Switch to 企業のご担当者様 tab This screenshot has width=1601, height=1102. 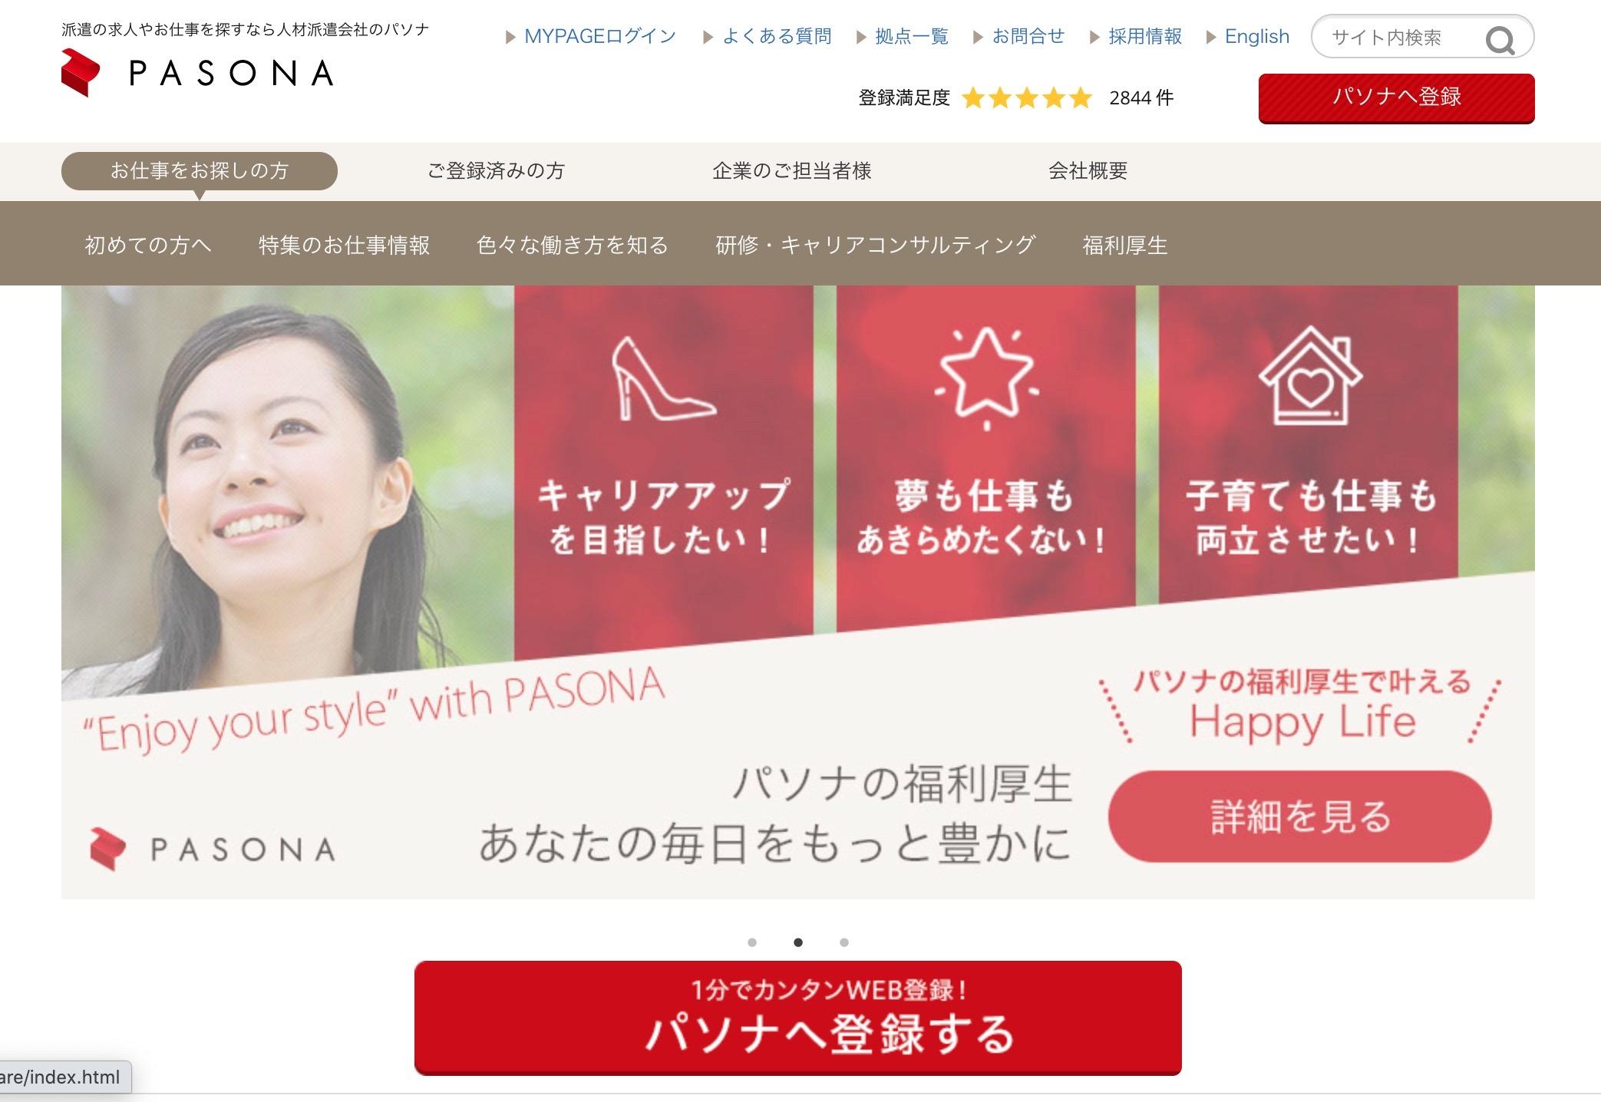[x=791, y=170]
